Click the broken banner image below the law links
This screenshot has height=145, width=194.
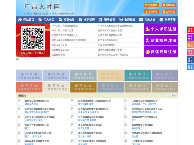(97, 64)
